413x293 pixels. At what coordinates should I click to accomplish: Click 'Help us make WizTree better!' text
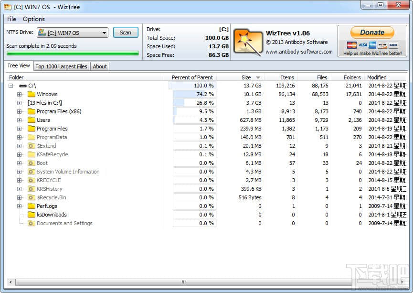point(372,54)
